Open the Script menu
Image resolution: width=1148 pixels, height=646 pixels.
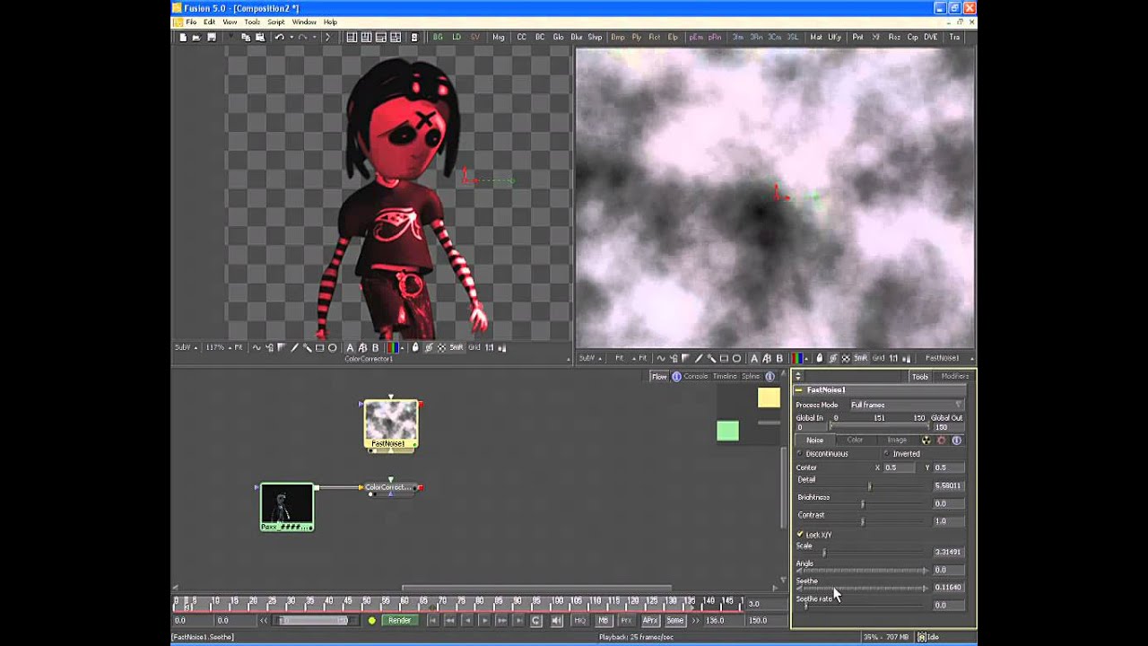tap(275, 22)
